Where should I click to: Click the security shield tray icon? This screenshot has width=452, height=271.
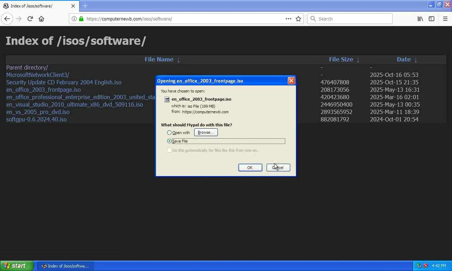pyautogui.click(x=426, y=266)
